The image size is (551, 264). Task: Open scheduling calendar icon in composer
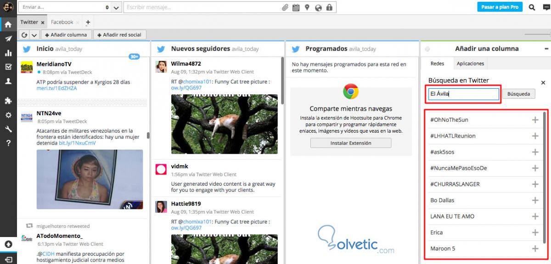coord(296,7)
